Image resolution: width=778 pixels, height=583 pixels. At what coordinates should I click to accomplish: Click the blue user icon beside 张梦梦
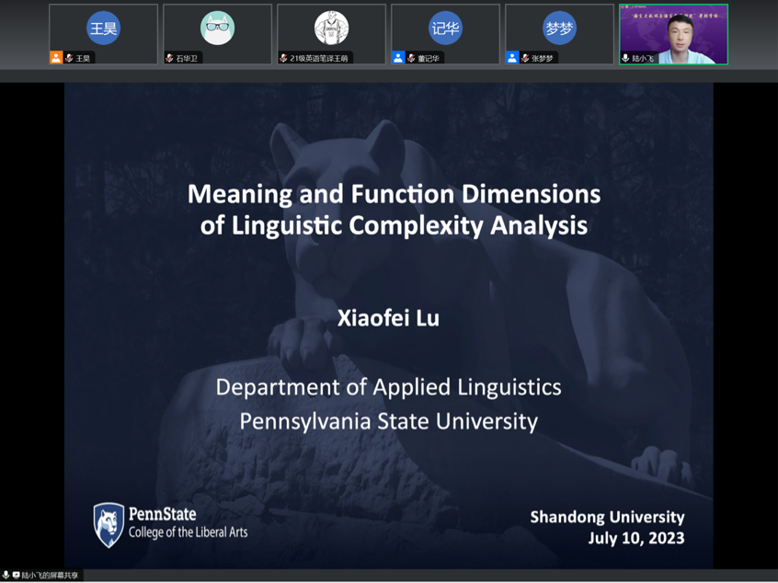tap(512, 58)
